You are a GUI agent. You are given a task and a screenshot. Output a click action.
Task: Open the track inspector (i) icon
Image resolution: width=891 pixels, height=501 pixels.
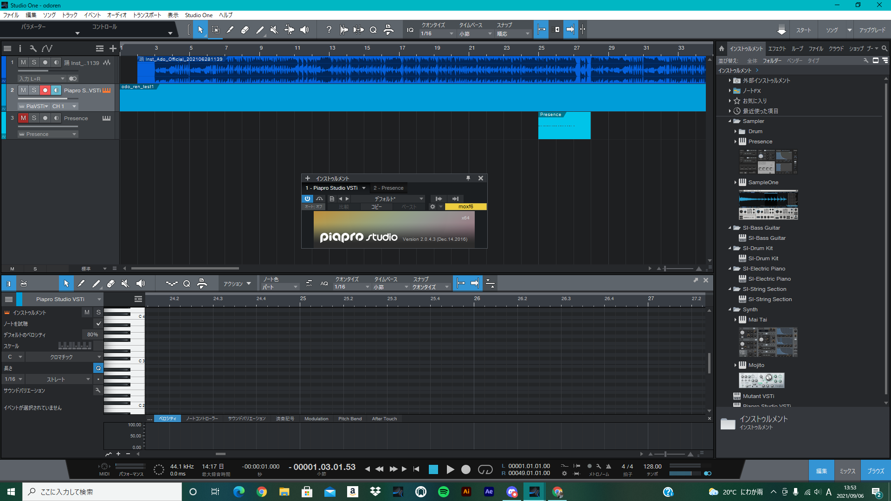(x=20, y=48)
